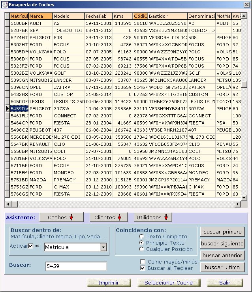Click row selector arrow of the 5459DV row
This screenshot has width=252, height=292.
(7, 109)
